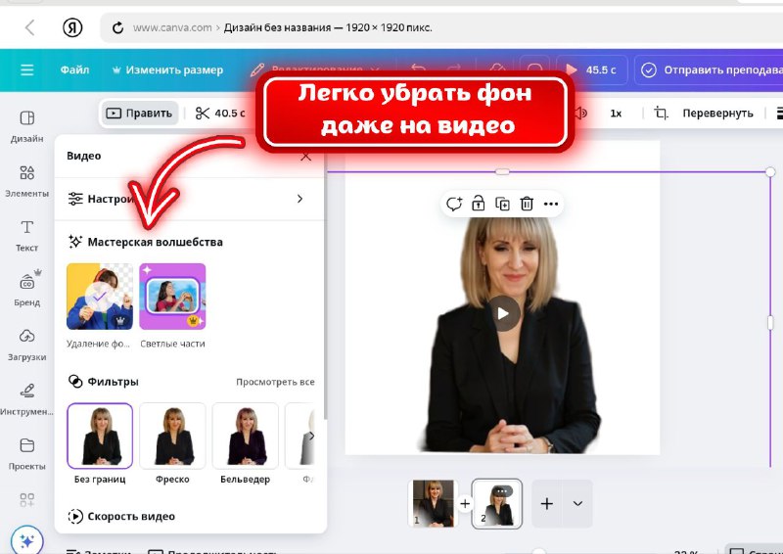Image resolution: width=783 pixels, height=554 pixels.
Task: Open the hamburger main menu
Action: [x=27, y=69]
